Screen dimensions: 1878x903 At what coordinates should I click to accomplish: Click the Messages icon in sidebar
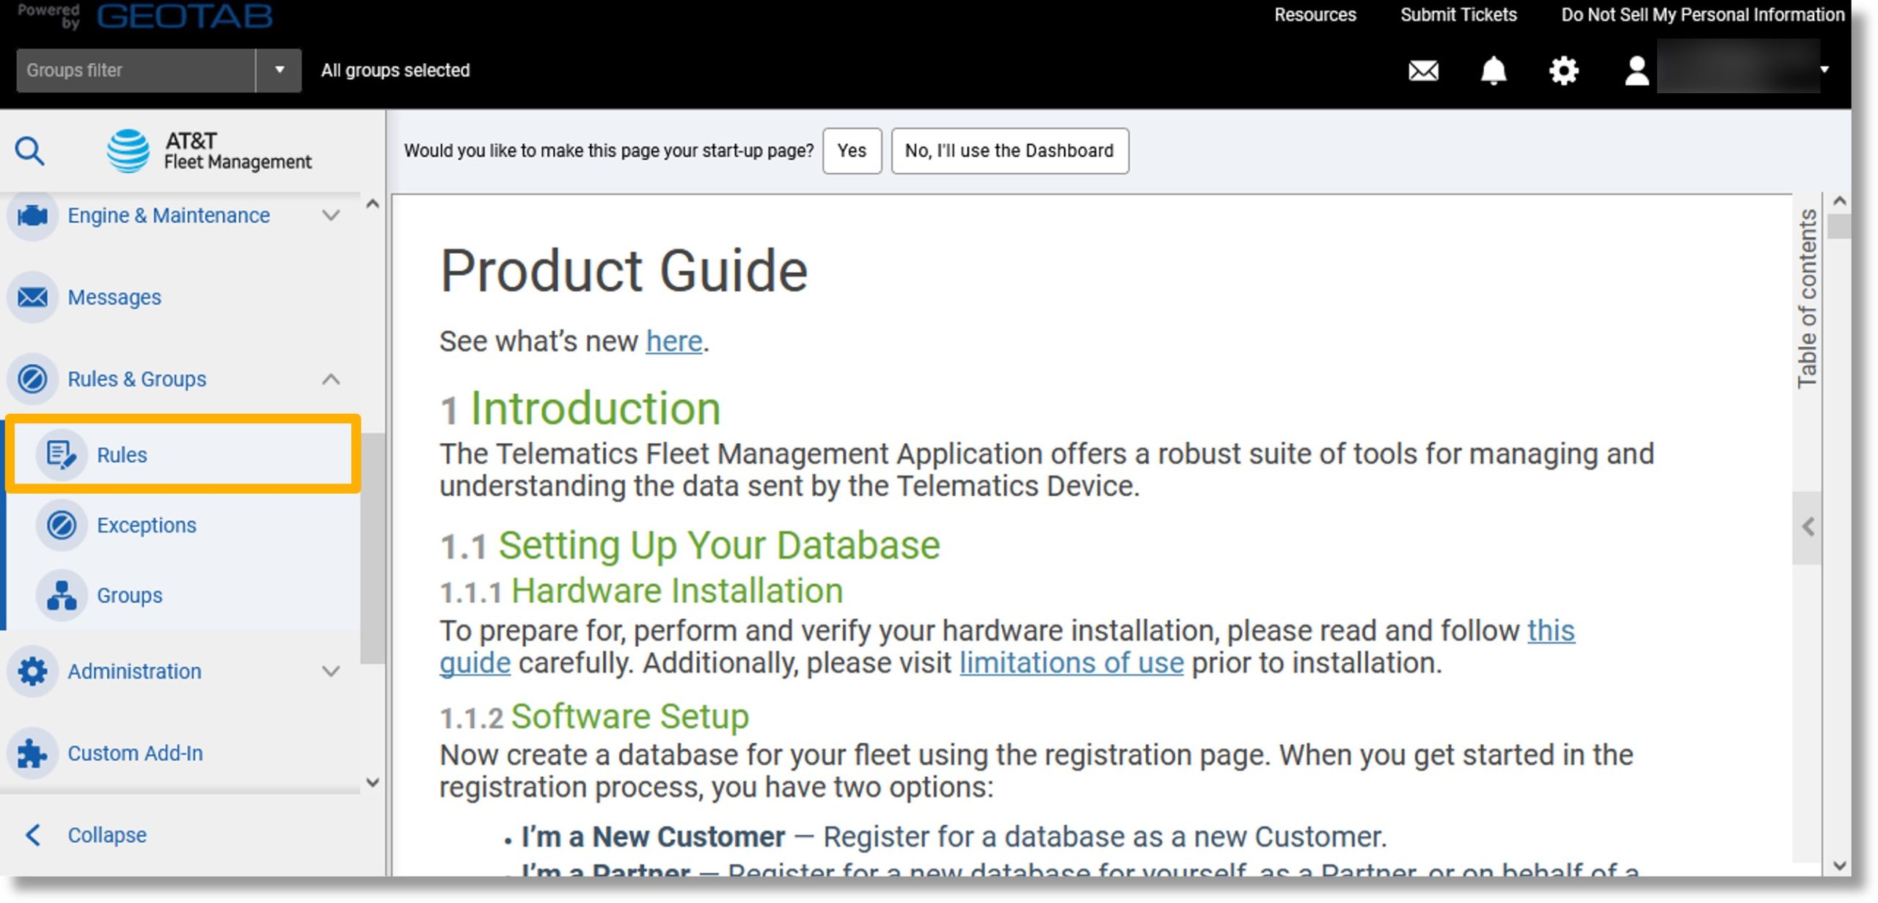pos(32,296)
